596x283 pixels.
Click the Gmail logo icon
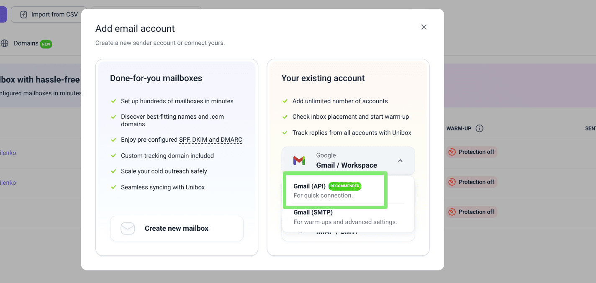point(299,161)
